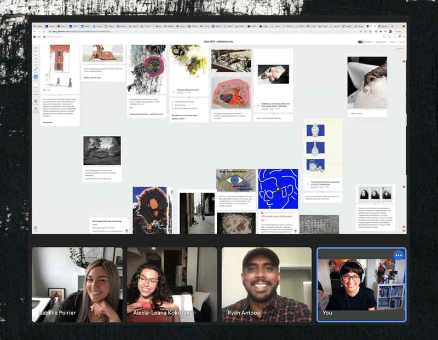Click the browser address bar URL

pos(109,32)
